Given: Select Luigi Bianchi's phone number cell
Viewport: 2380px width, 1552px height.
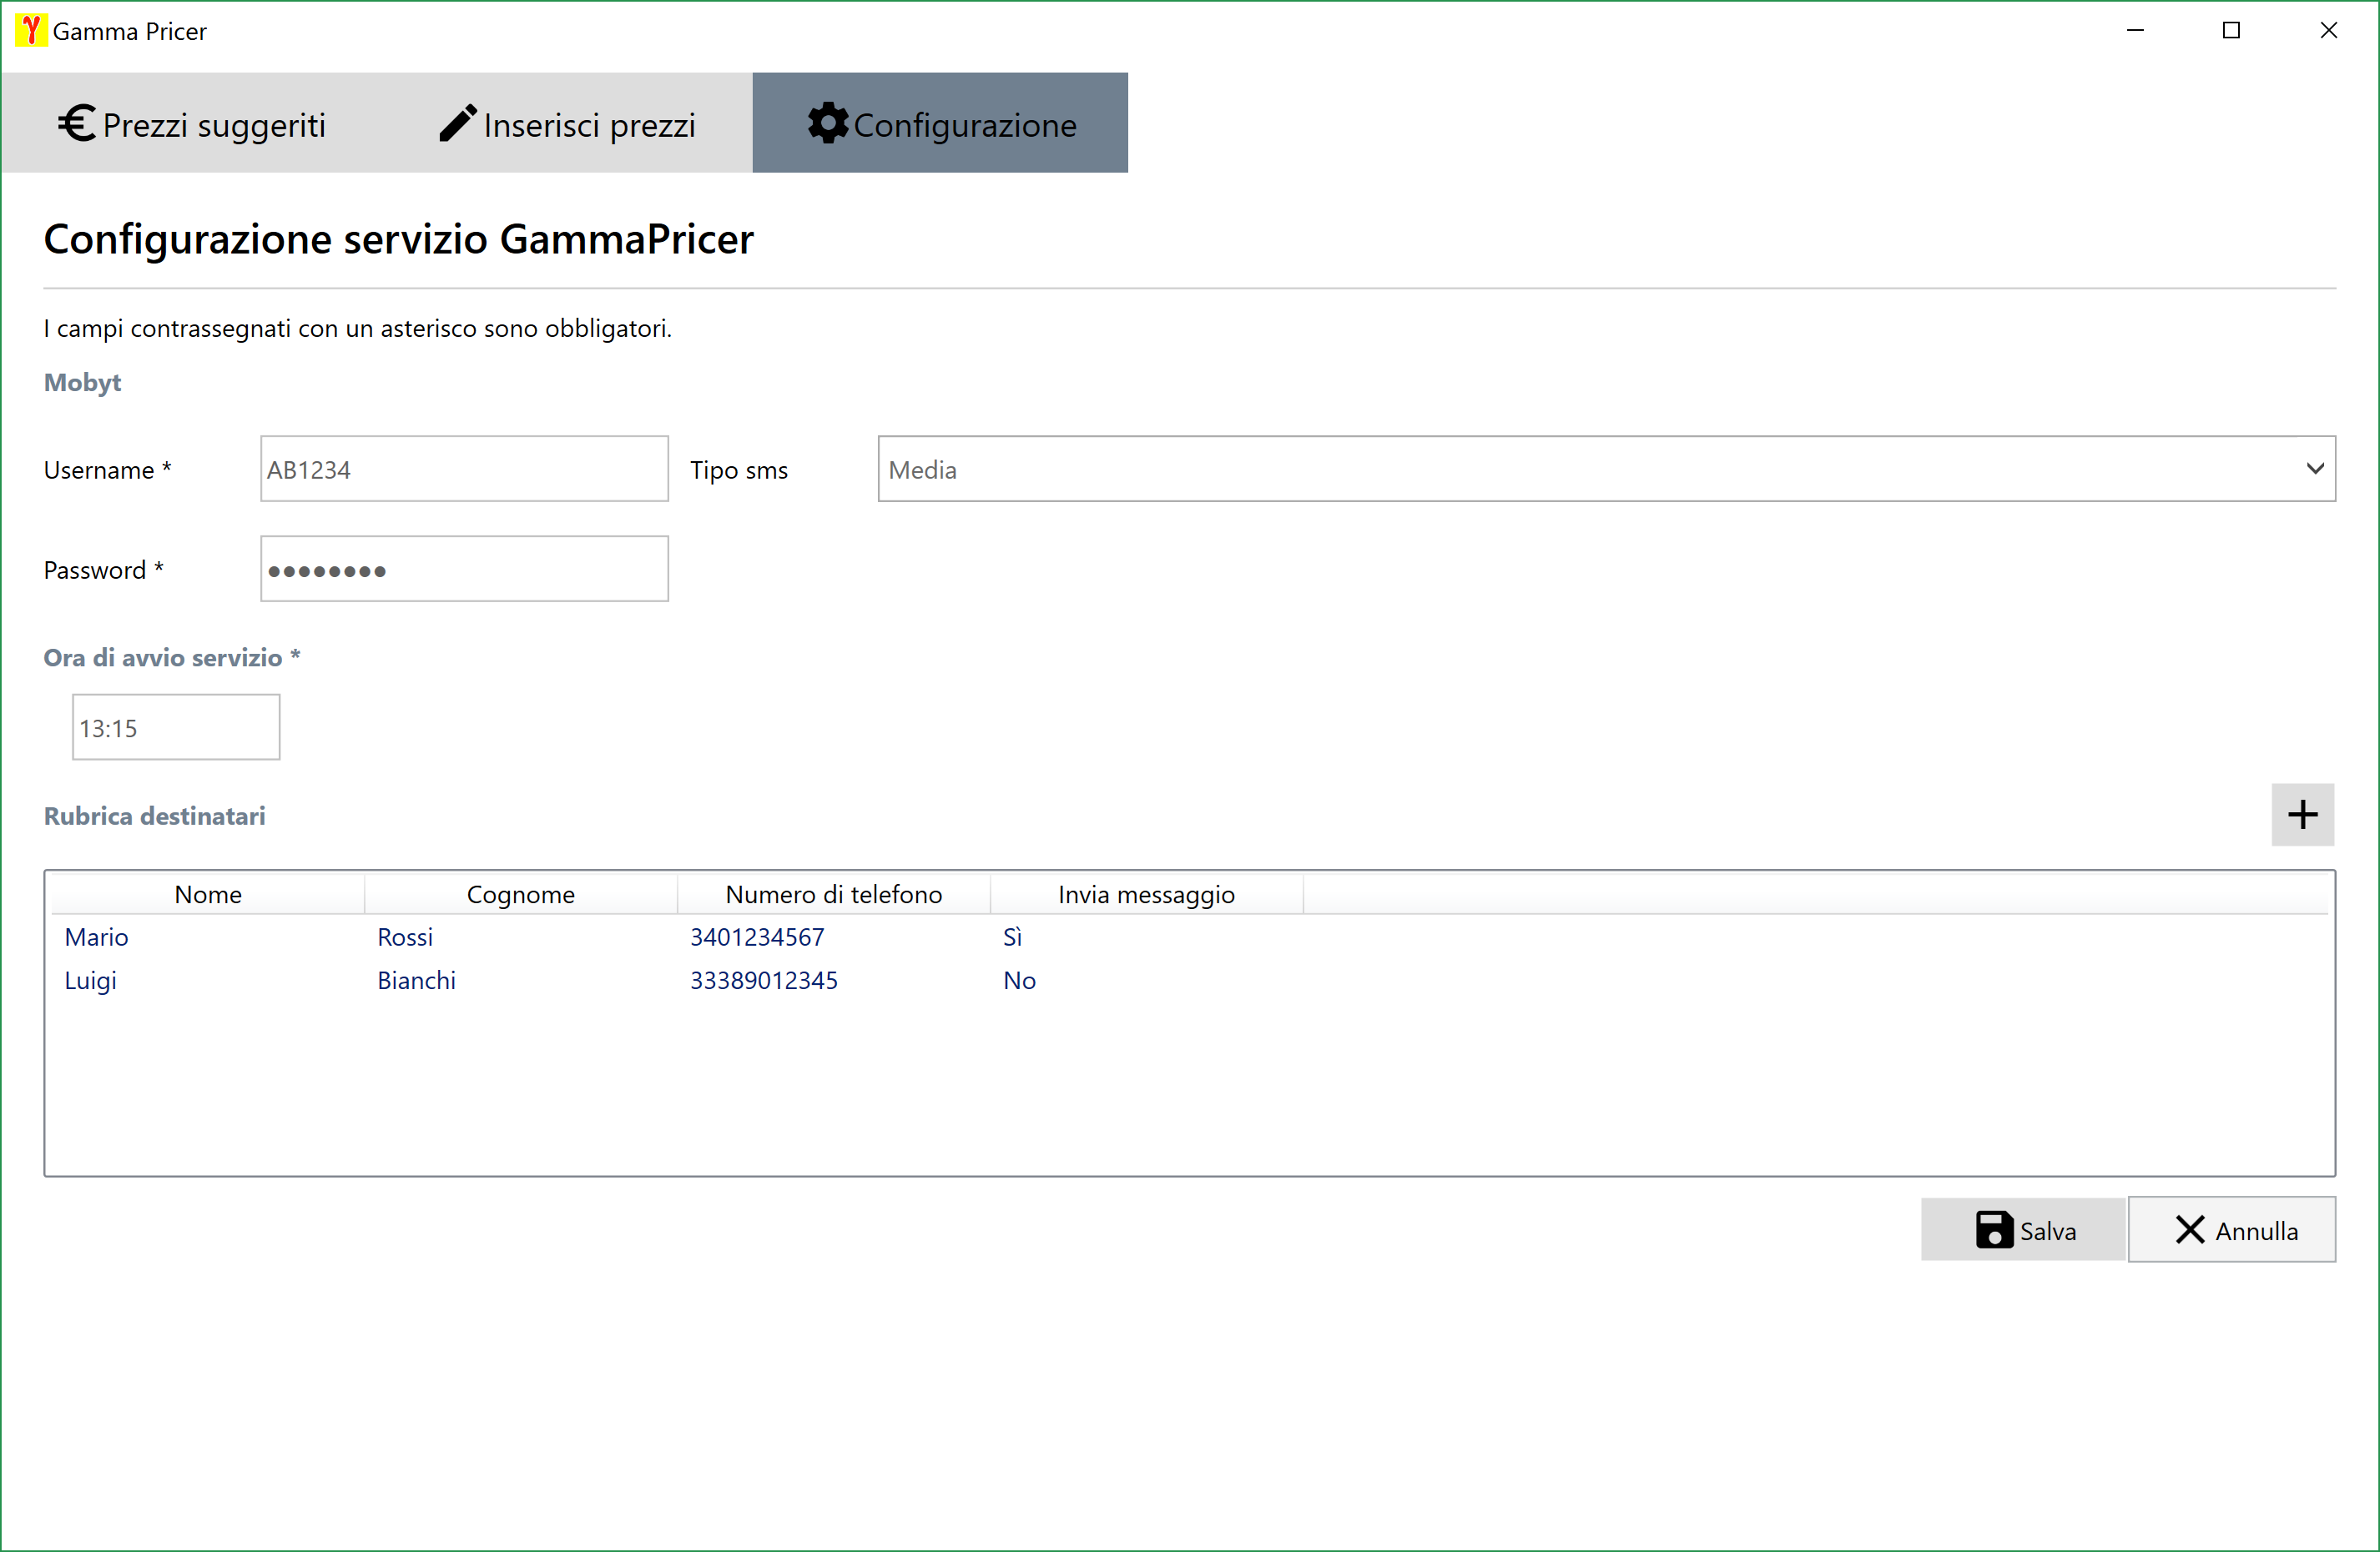Looking at the screenshot, I should point(763,981).
